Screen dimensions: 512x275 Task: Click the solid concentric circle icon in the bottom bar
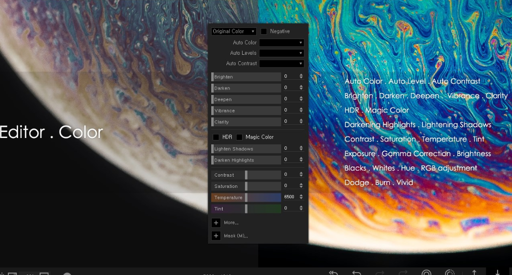point(426,273)
